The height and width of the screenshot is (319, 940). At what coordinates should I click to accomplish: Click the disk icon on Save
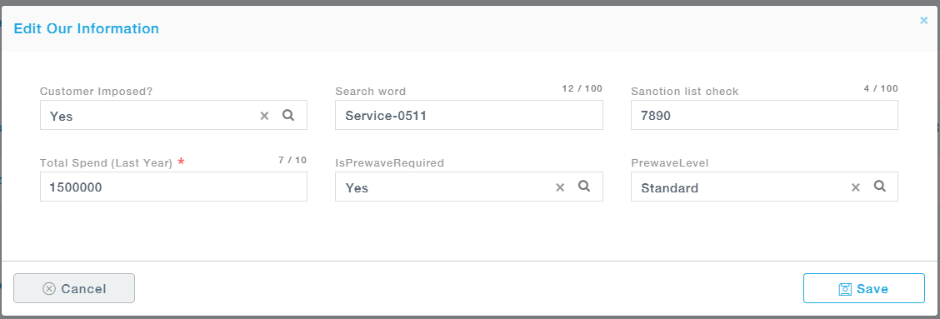845,289
